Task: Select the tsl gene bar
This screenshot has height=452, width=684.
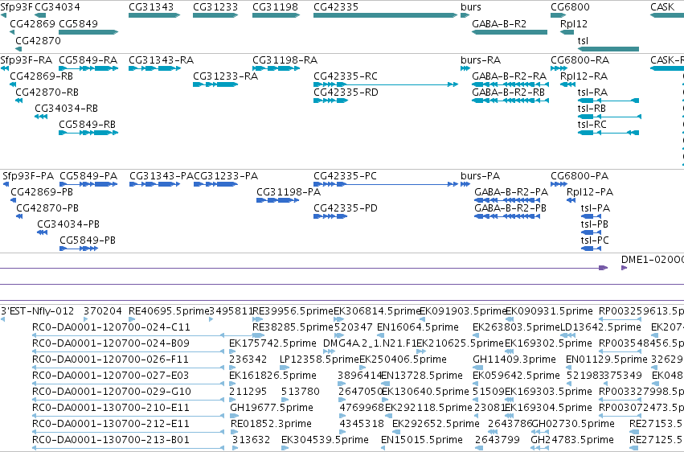Action: (x=608, y=49)
